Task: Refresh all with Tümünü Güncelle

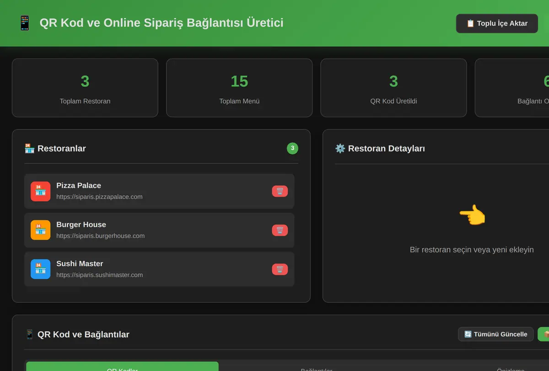Action: pyautogui.click(x=495, y=334)
